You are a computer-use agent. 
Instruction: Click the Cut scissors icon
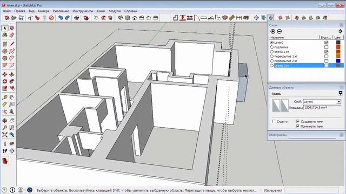click(30, 18)
